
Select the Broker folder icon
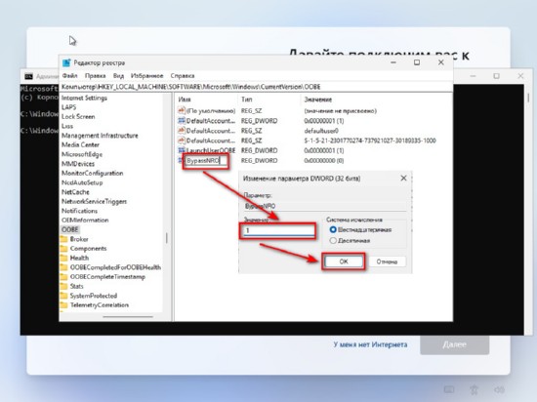[x=64, y=239]
